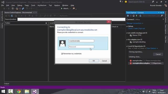Collapse srrs-win02.cloudapp.net section

pyautogui.click(x=127, y=33)
